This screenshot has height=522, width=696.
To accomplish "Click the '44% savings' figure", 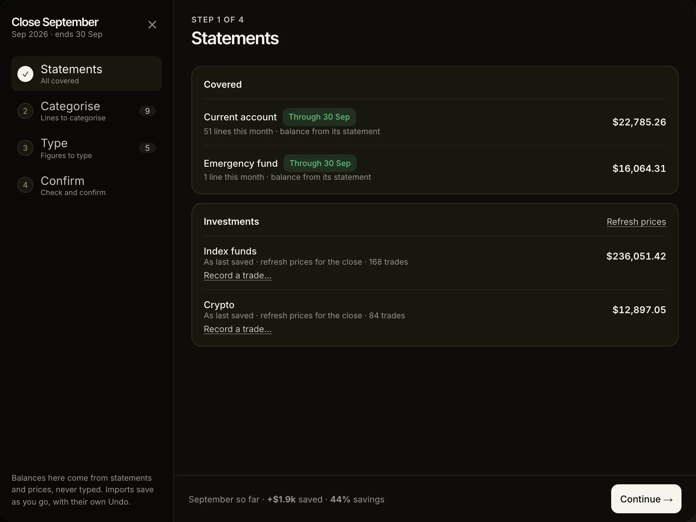I will click(357, 500).
